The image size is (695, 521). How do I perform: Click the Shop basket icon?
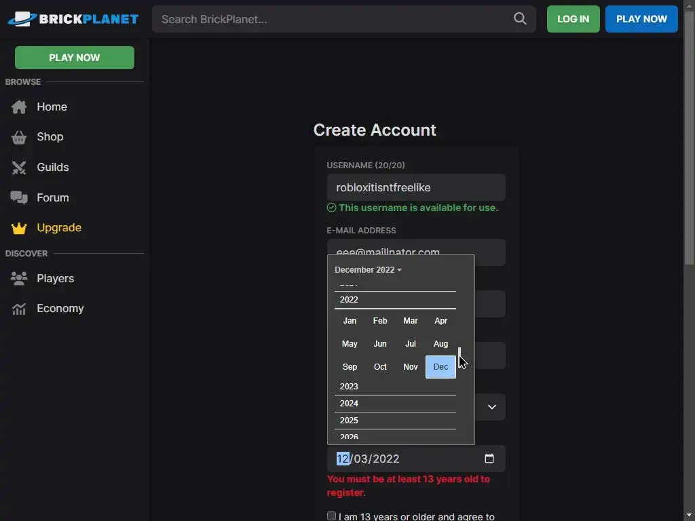19,137
